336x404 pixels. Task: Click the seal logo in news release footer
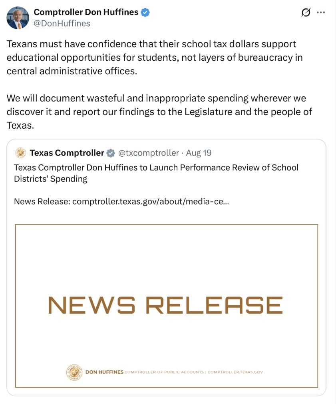pos(74,372)
